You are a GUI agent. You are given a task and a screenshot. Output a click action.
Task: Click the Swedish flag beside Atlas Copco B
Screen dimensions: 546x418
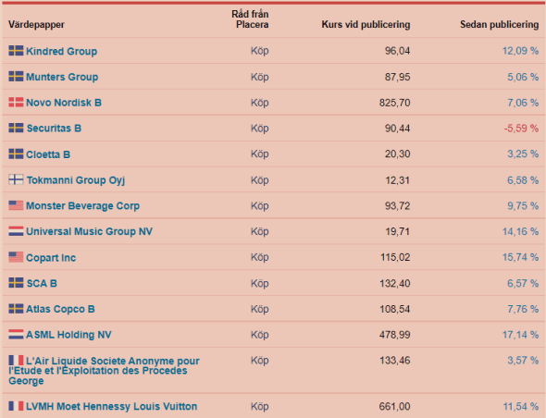(x=16, y=309)
